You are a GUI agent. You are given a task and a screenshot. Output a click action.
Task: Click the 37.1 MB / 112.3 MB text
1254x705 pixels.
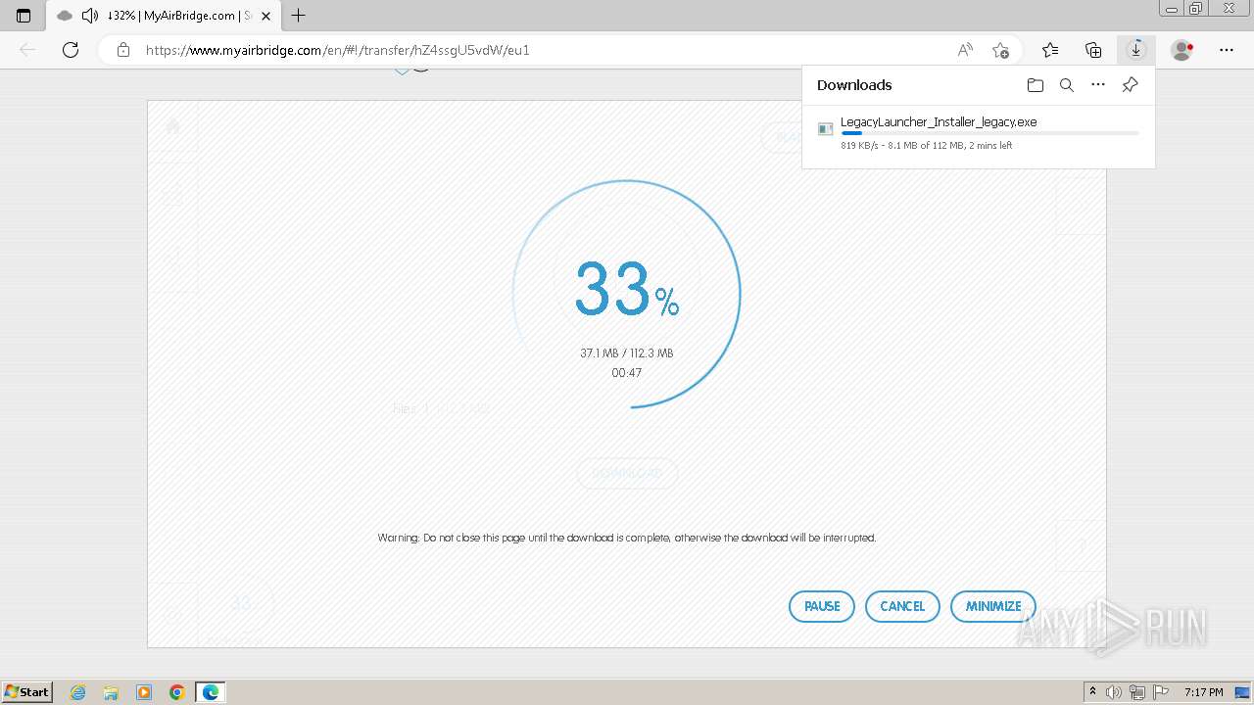pyautogui.click(x=627, y=353)
